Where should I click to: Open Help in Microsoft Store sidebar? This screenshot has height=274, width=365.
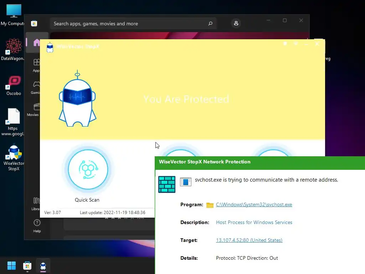click(x=37, y=226)
